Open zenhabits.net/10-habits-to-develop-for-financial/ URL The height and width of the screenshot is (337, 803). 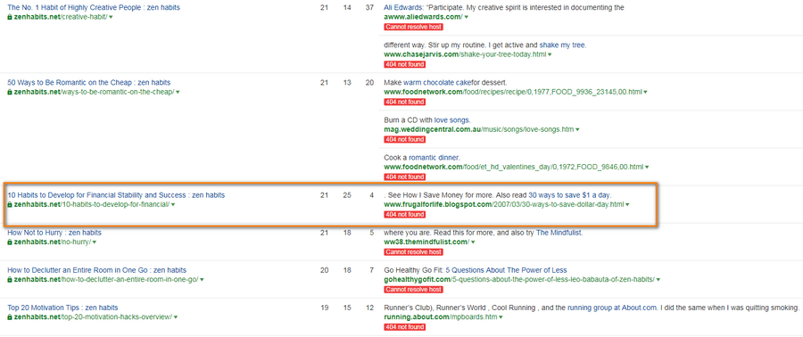92,204
